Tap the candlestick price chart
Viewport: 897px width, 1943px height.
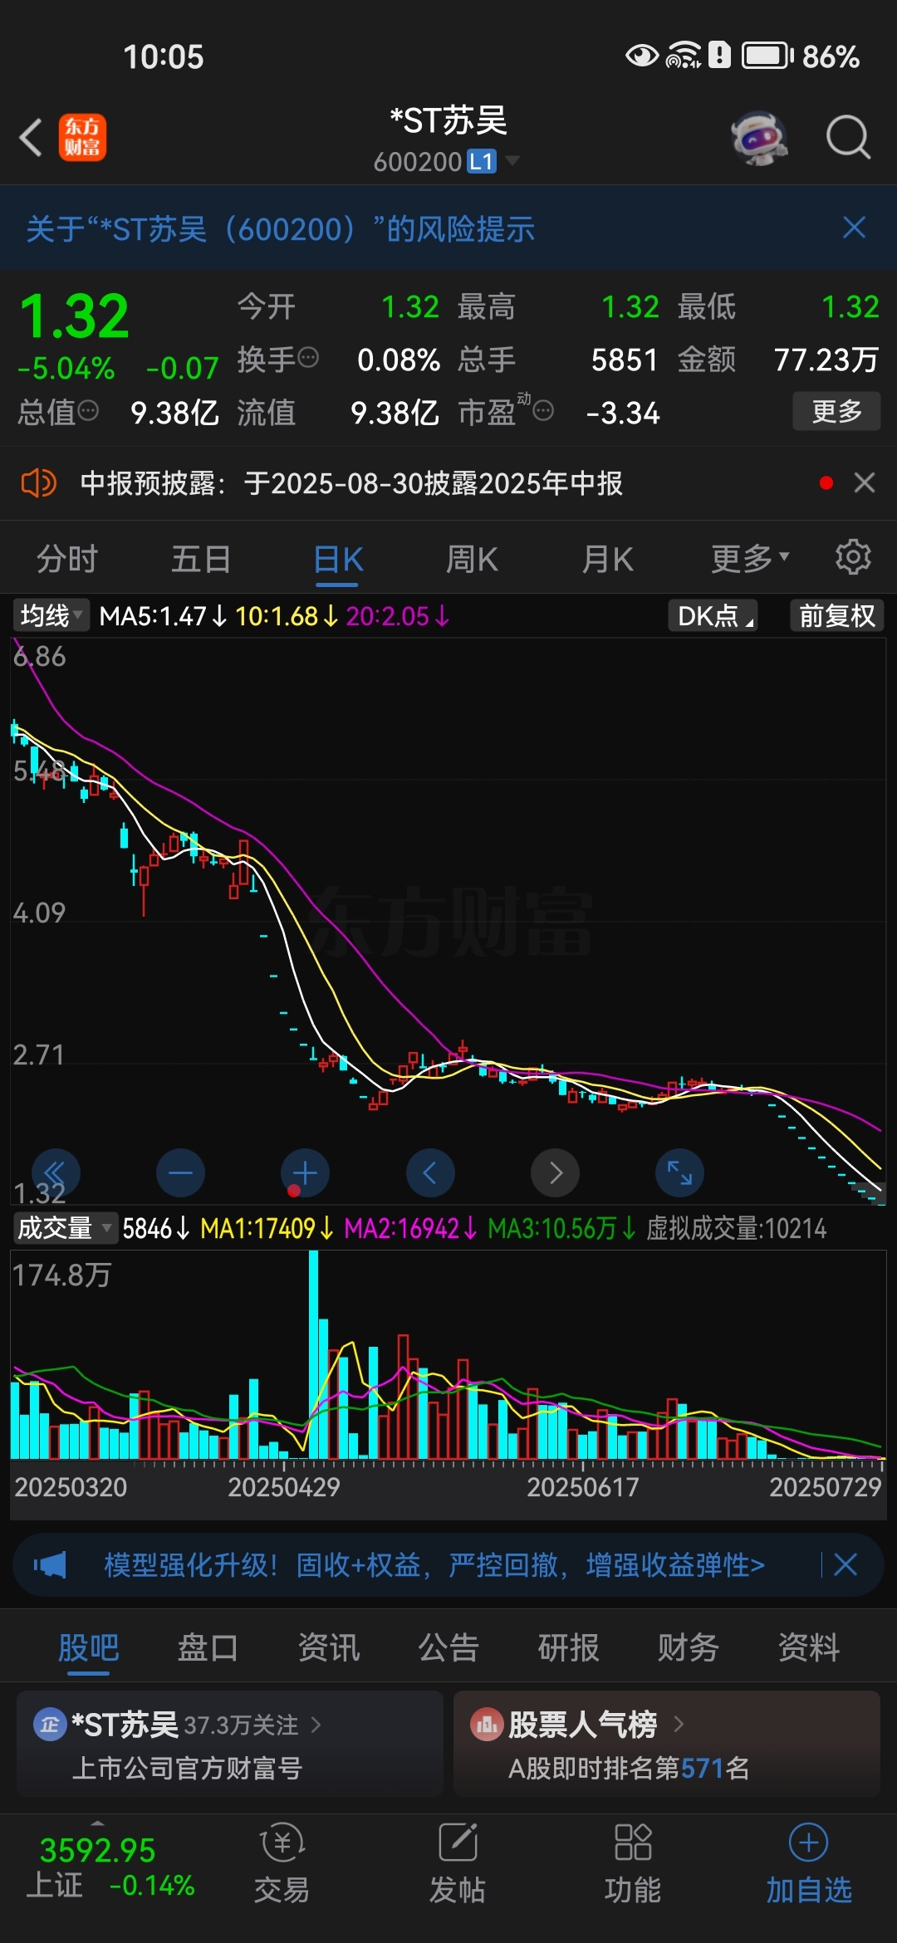tap(448, 920)
